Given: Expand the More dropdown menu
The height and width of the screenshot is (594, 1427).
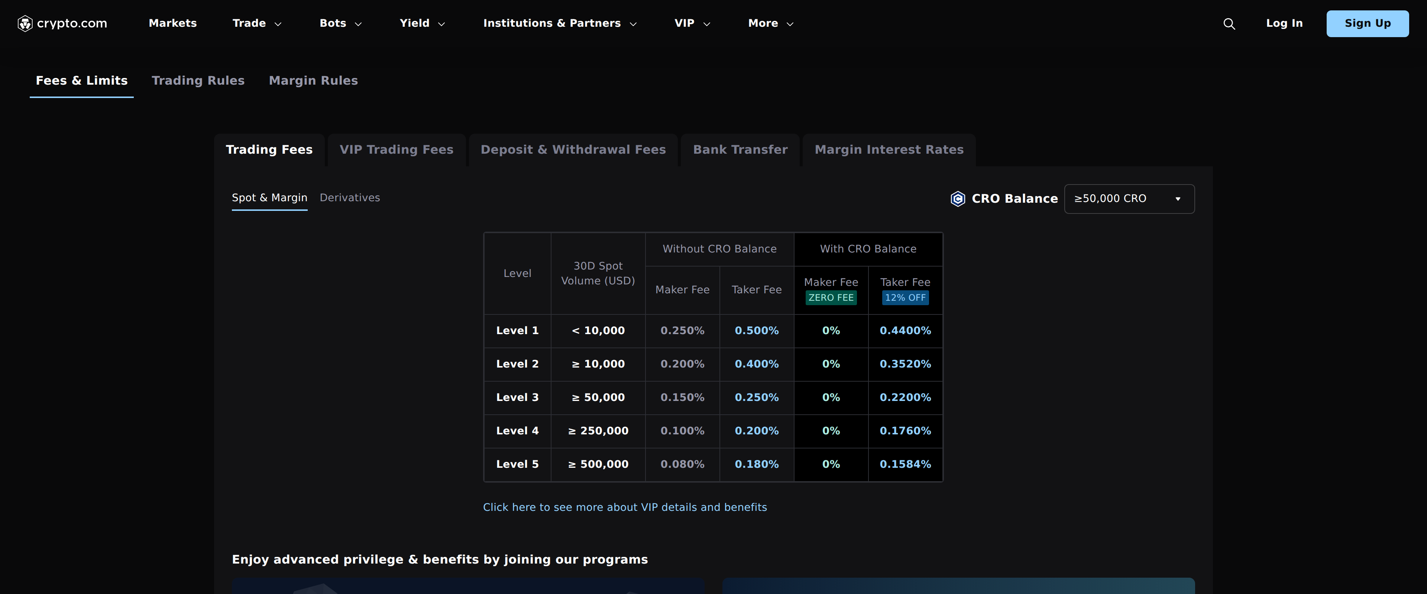Looking at the screenshot, I should click(771, 23).
